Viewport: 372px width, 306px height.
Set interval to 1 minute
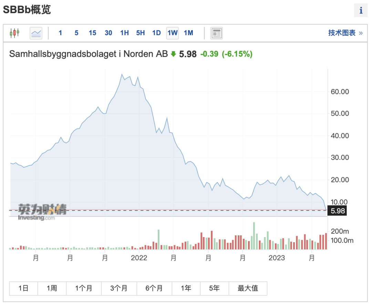[60, 33]
